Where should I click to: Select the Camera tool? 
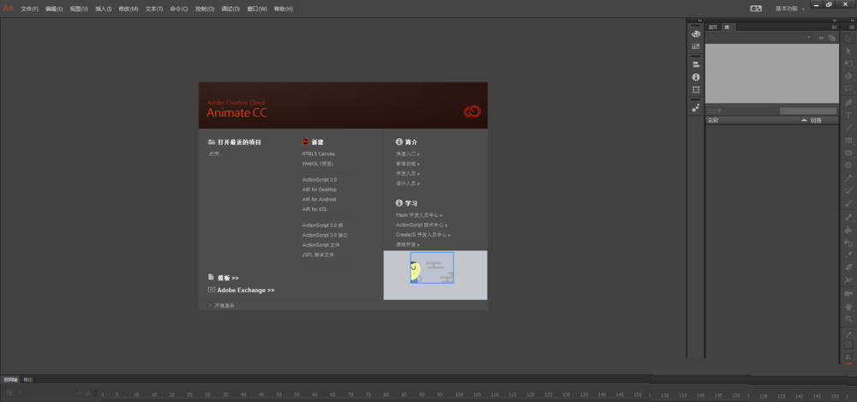848,294
